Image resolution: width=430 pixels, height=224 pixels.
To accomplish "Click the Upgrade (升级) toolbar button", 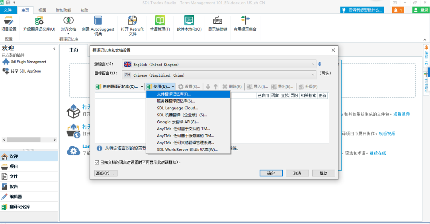I will click(308, 87).
